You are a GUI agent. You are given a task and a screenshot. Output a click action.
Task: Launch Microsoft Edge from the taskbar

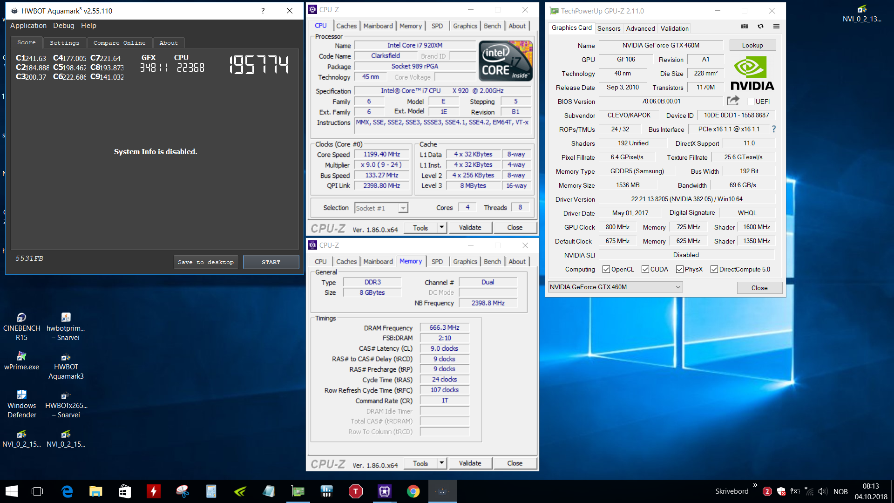click(67, 491)
